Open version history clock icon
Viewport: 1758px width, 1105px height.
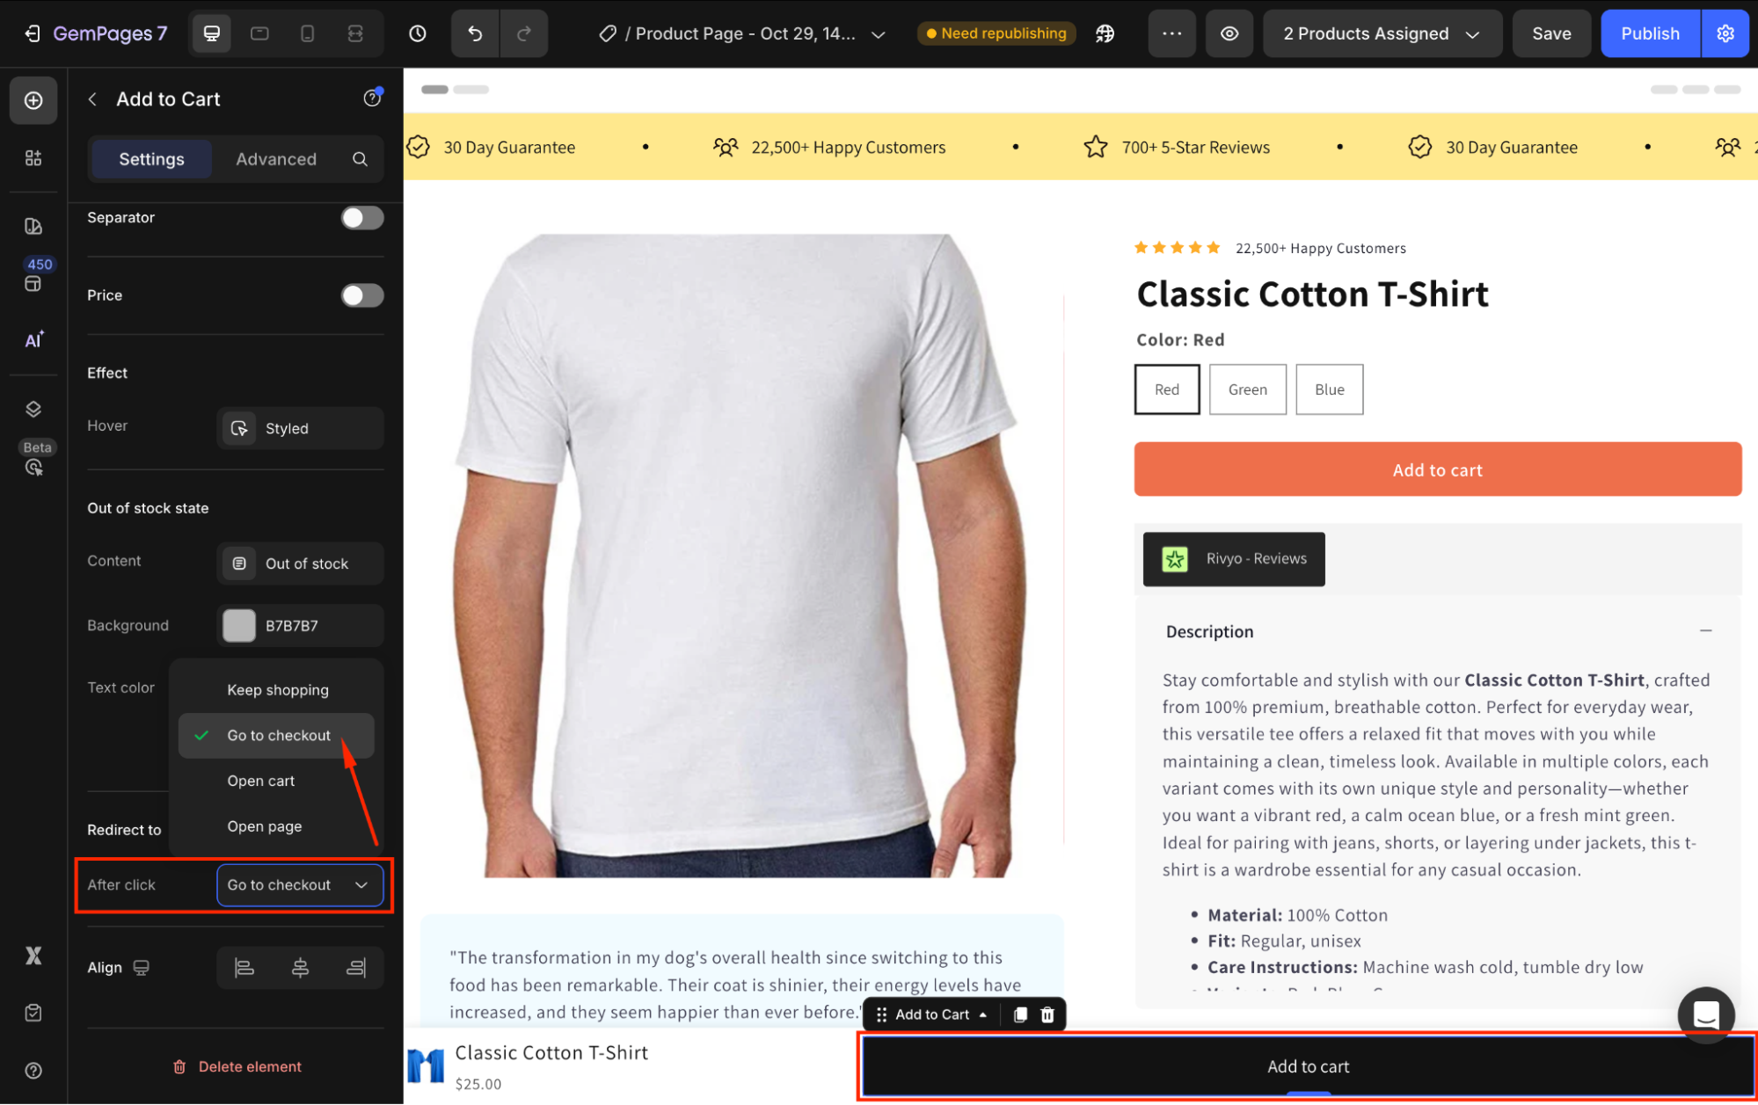point(418,33)
